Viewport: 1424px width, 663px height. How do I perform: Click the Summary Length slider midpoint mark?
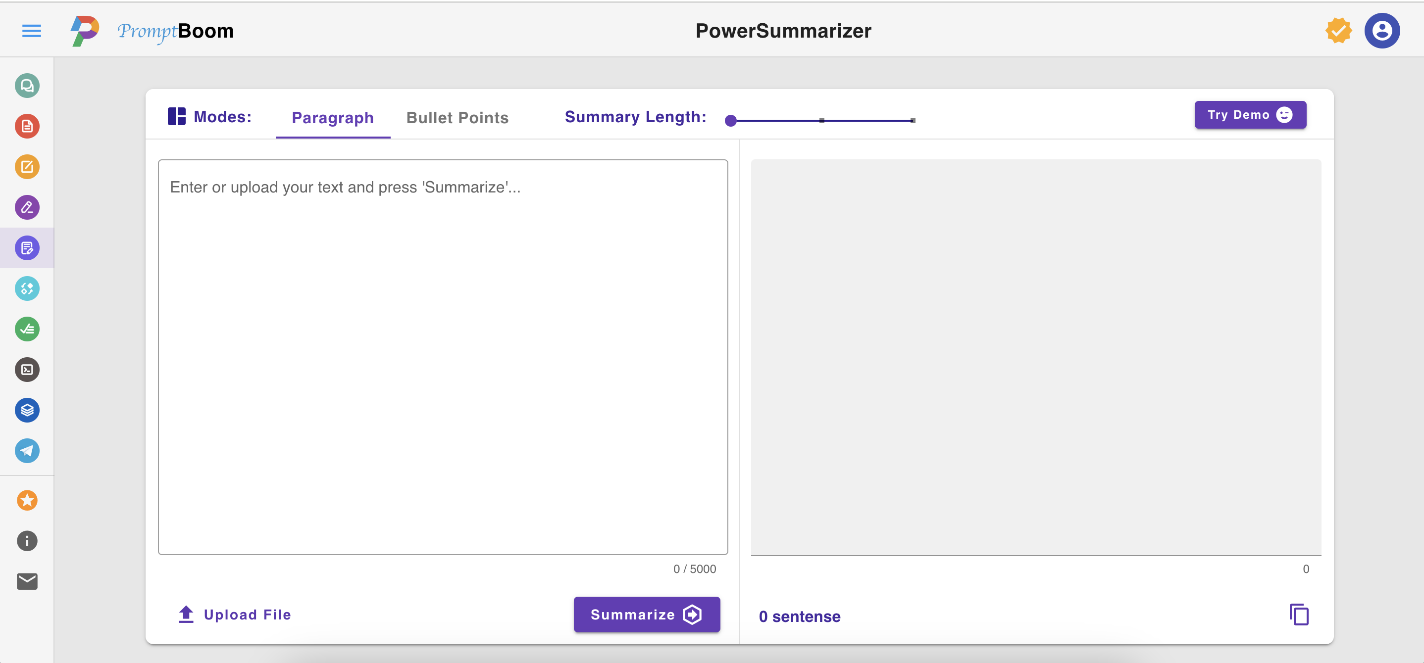[821, 120]
